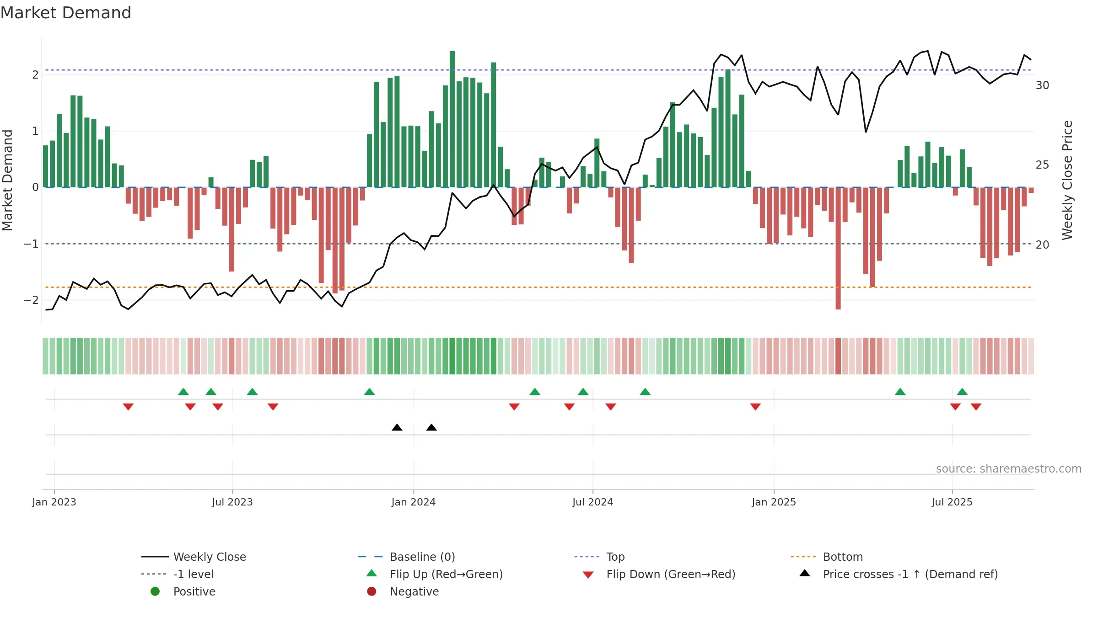The height and width of the screenshot is (617, 1098).
Task: Toggle the Baseline (0) legend entry
Action: click(x=370, y=557)
